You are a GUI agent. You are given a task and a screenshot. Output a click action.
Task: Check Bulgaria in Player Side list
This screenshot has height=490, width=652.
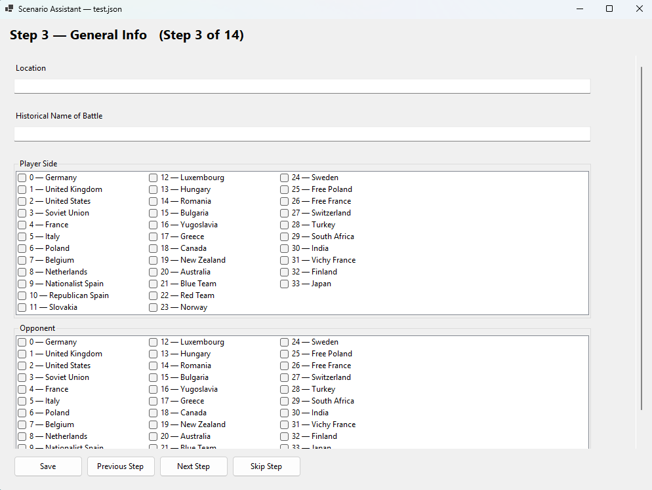pos(153,213)
